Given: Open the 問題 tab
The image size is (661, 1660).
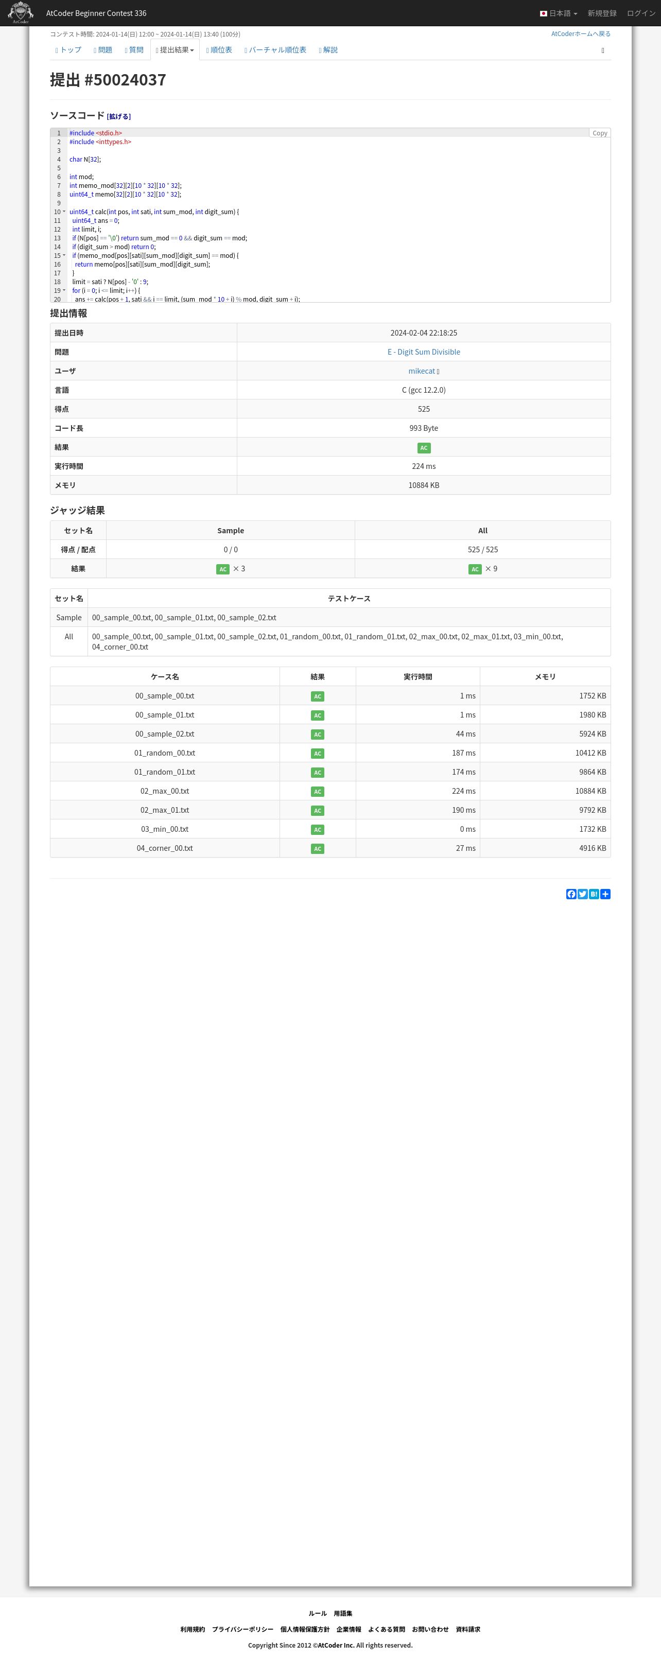Looking at the screenshot, I should click(103, 49).
